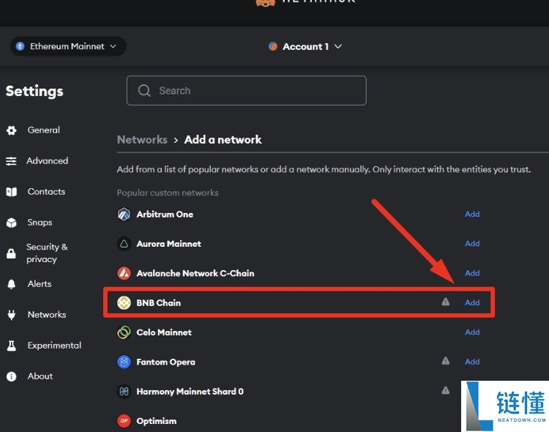Click the Optimism OP logo
Viewport: 549px width, 432px height.
tap(124, 421)
